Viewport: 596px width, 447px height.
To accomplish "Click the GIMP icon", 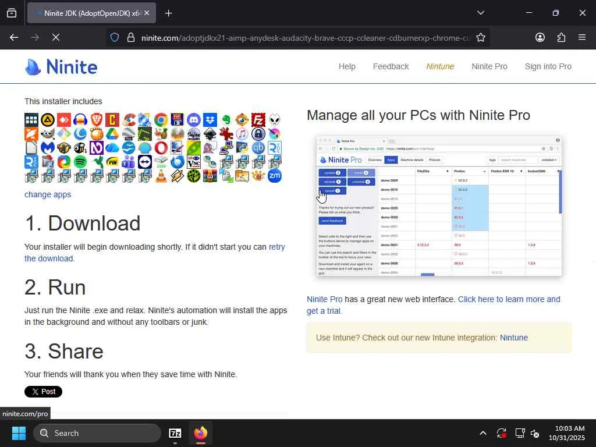I will (48, 134).
